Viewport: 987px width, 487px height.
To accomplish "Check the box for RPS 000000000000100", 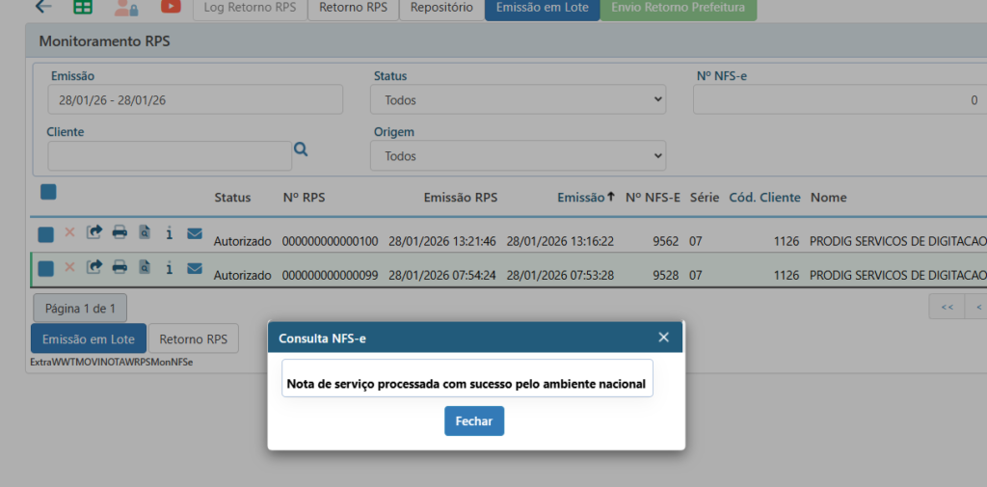I will 45,234.
